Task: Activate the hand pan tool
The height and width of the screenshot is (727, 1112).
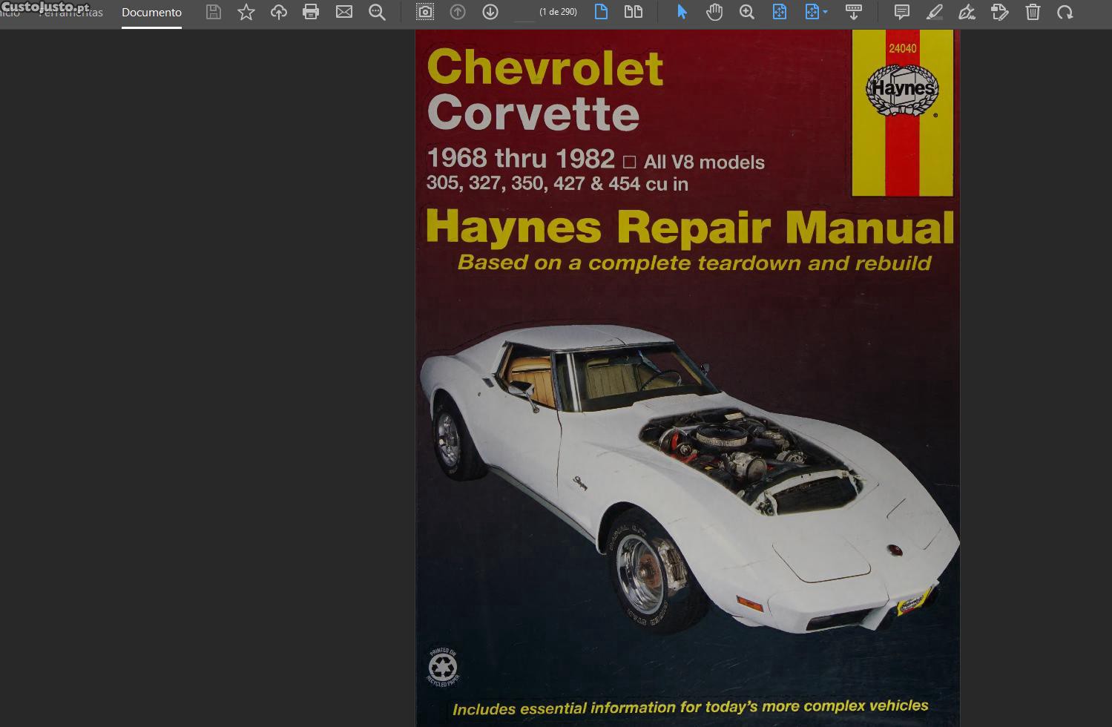Action: [714, 12]
